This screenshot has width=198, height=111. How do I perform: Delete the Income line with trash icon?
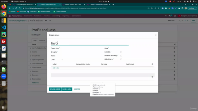(174, 52)
